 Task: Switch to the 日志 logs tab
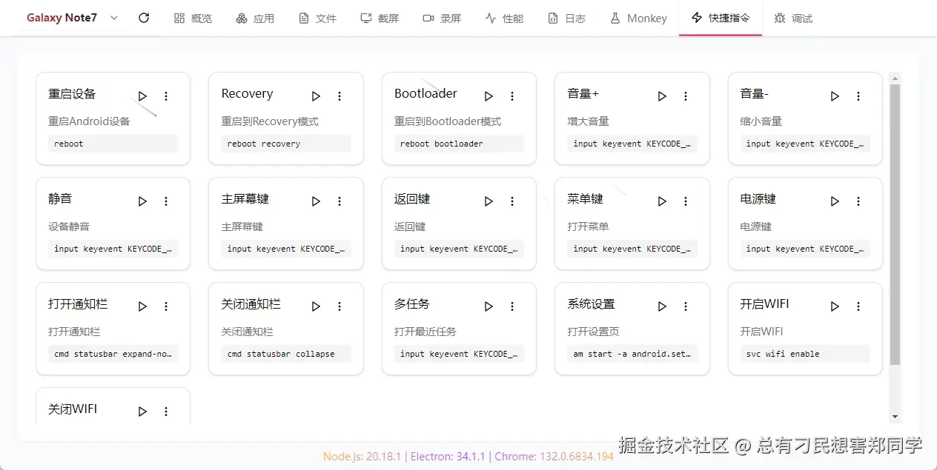[567, 18]
